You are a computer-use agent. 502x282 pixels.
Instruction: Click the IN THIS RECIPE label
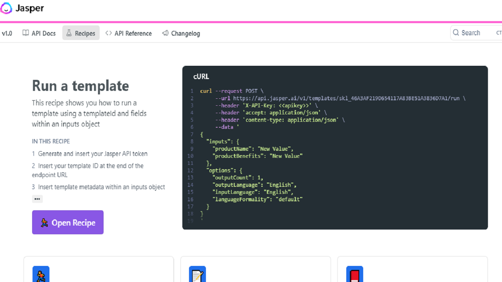click(51, 141)
